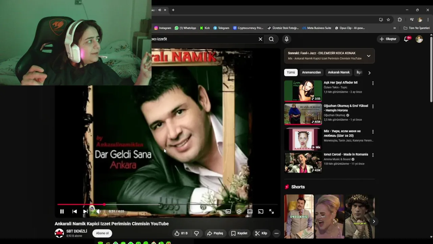Select the partially visible İlgili chip
This screenshot has height=244, width=433.
tap(358, 73)
